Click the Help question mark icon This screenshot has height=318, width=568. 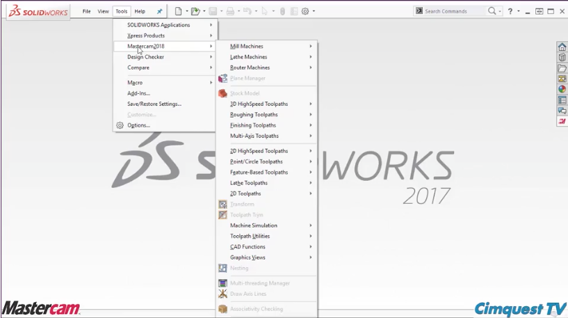pyautogui.click(x=510, y=11)
